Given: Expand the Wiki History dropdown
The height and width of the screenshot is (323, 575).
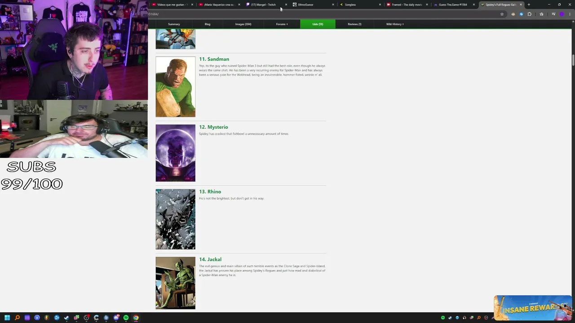Looking at the screenshot, I should click(395, 24).
